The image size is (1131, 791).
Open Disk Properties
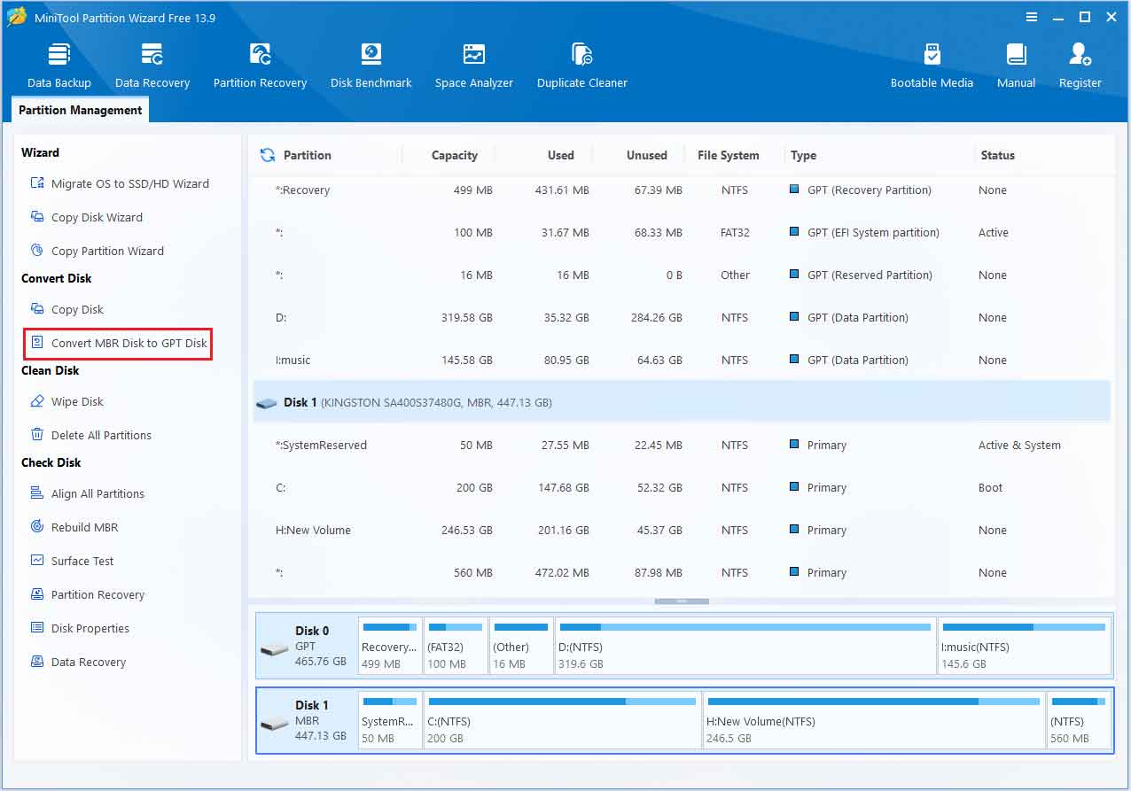(x=79, y=628)
